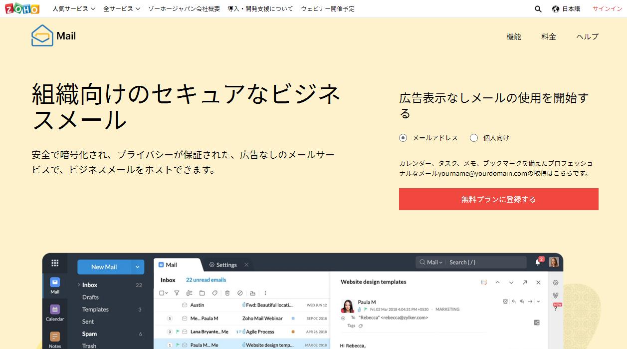Go to the 料金 page

tap(549, 36)
